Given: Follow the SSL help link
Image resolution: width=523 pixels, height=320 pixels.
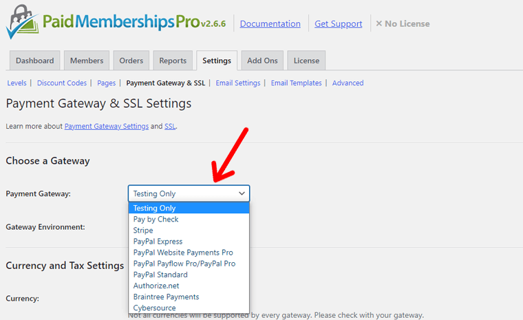Looking at the screenshot, I should [x=170, y=126].
